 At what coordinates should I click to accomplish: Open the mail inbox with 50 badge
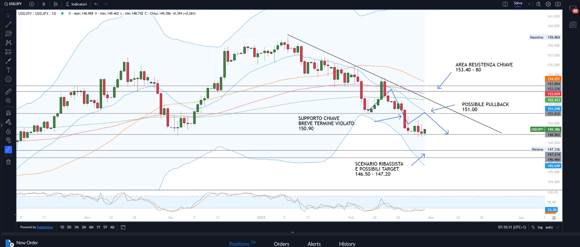pyautogui.click(x=573, y=9)
